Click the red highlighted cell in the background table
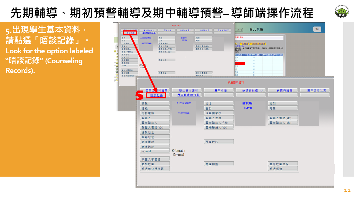Viewport: 354px width, 199px height. pos(239,63)
